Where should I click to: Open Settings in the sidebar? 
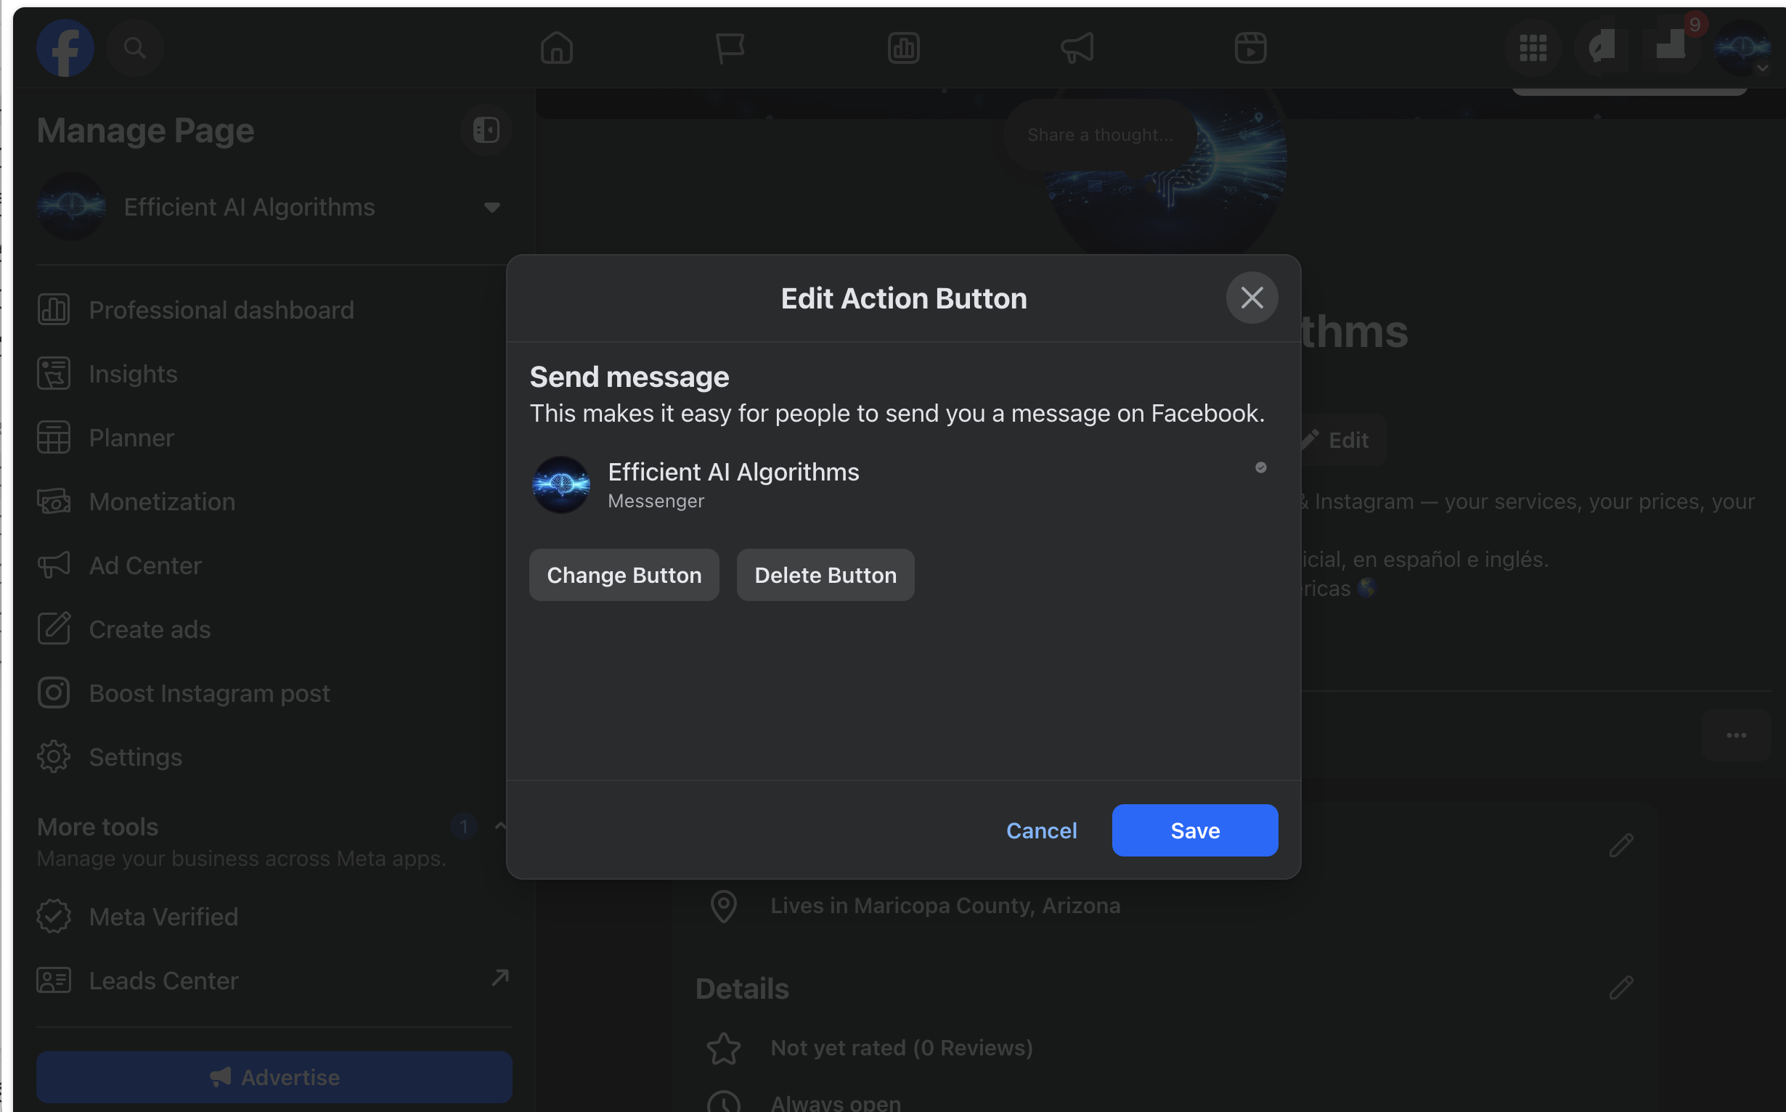click(274, 758)
